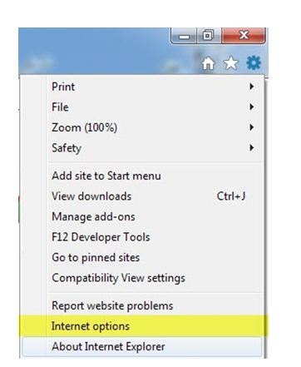The width and height of the screenshot is (301, 367).
Task: Click the Home icon
Action: 208,63
